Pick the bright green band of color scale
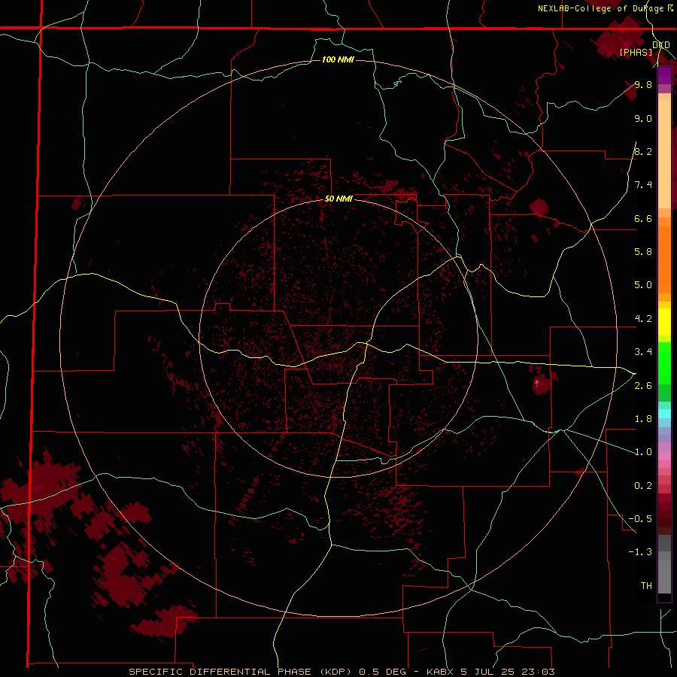677x677 pixels. pos(664,363)
